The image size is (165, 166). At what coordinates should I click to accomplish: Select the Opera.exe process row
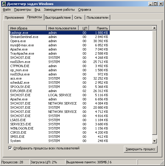point(59,41)
